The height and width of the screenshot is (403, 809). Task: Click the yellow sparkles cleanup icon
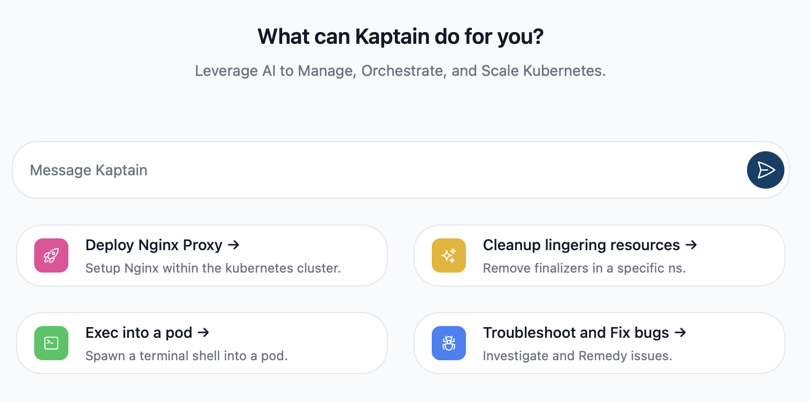point(449,255)
